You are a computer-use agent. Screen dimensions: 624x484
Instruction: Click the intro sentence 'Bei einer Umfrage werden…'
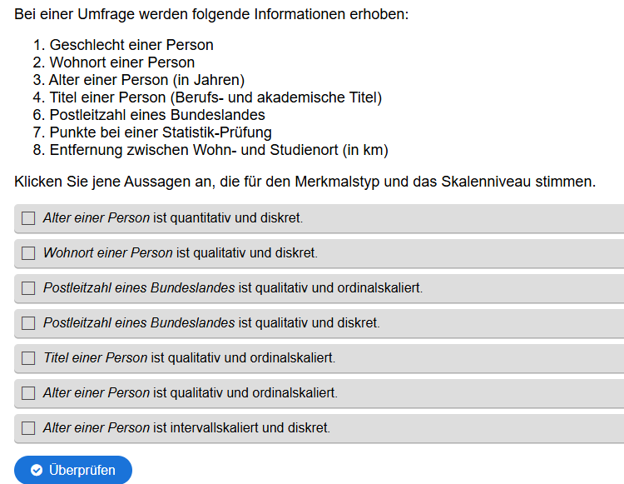pyautogui.click(x=211, y=15)
